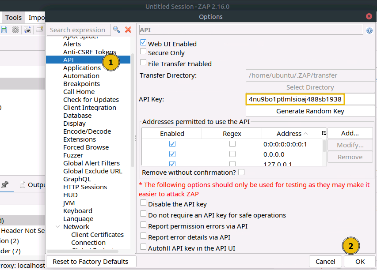The width and height of the screenshot is (377, 270).
Task: Enable File Transfer Enabled checkbox
Action: coord(143,62)
